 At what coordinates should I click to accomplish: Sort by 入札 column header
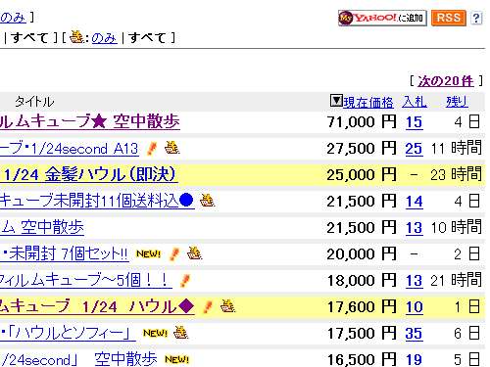[x=415, y=102]
